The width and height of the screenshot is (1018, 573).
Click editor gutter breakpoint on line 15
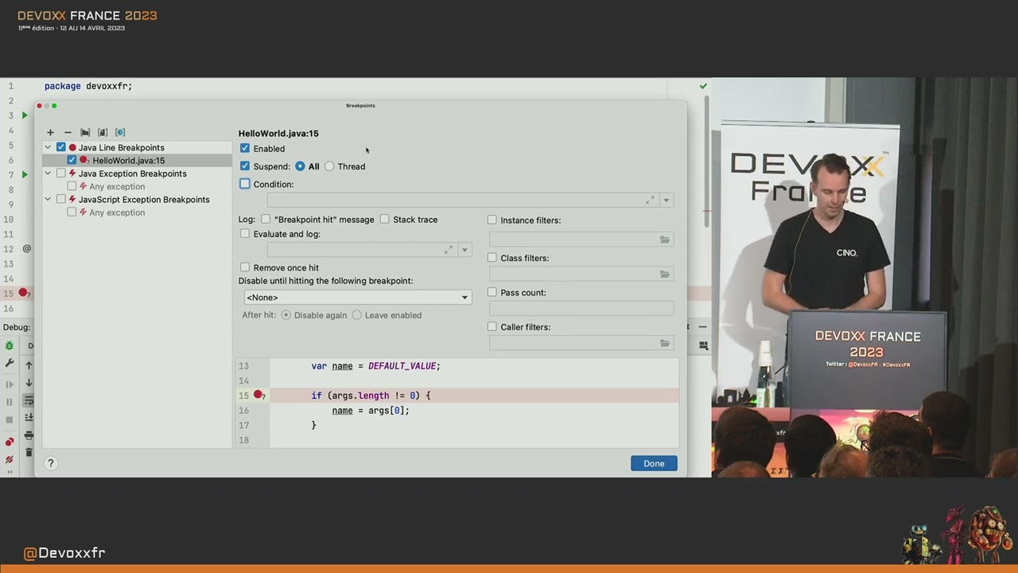pos(24,293)
